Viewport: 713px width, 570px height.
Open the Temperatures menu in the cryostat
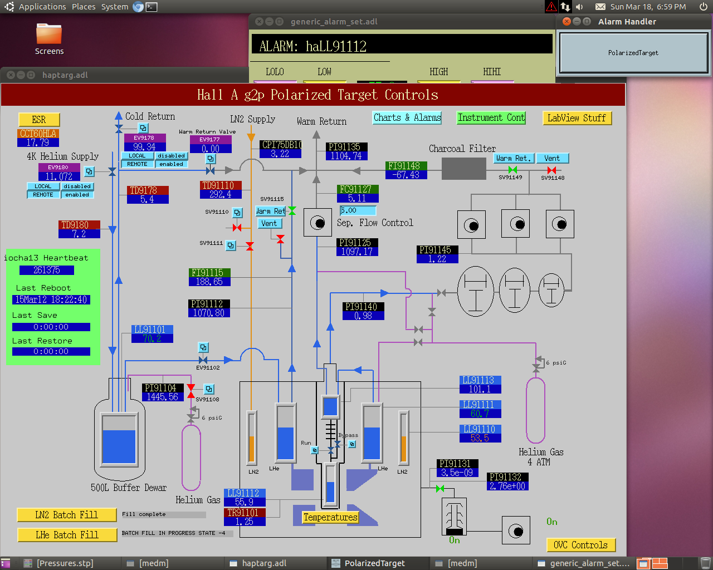click(330, 517)
